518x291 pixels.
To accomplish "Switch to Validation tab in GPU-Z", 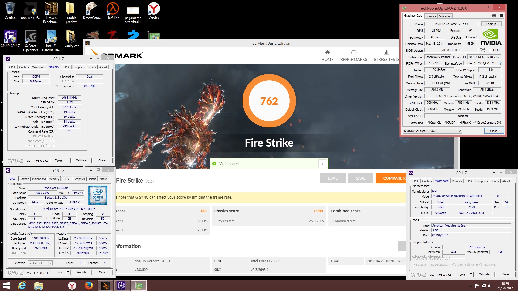I will pyautogui.click(x=445, y=16).
